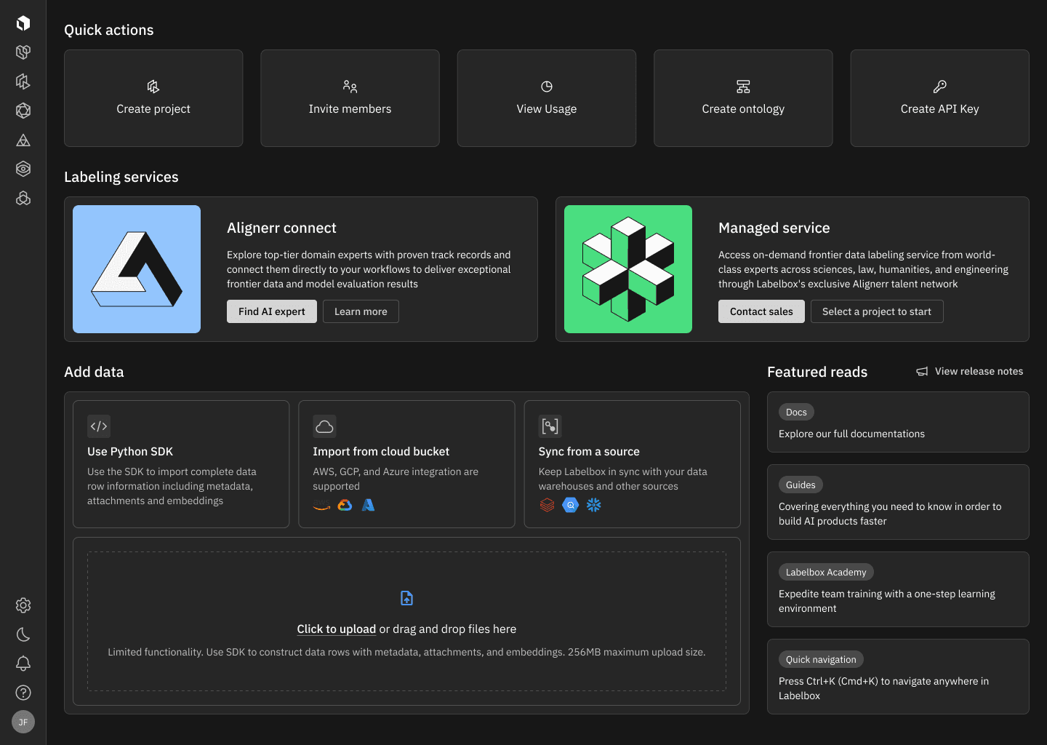
Task: Click the camera aperture icon in sidebar
Action: click(x=23, y=111)
